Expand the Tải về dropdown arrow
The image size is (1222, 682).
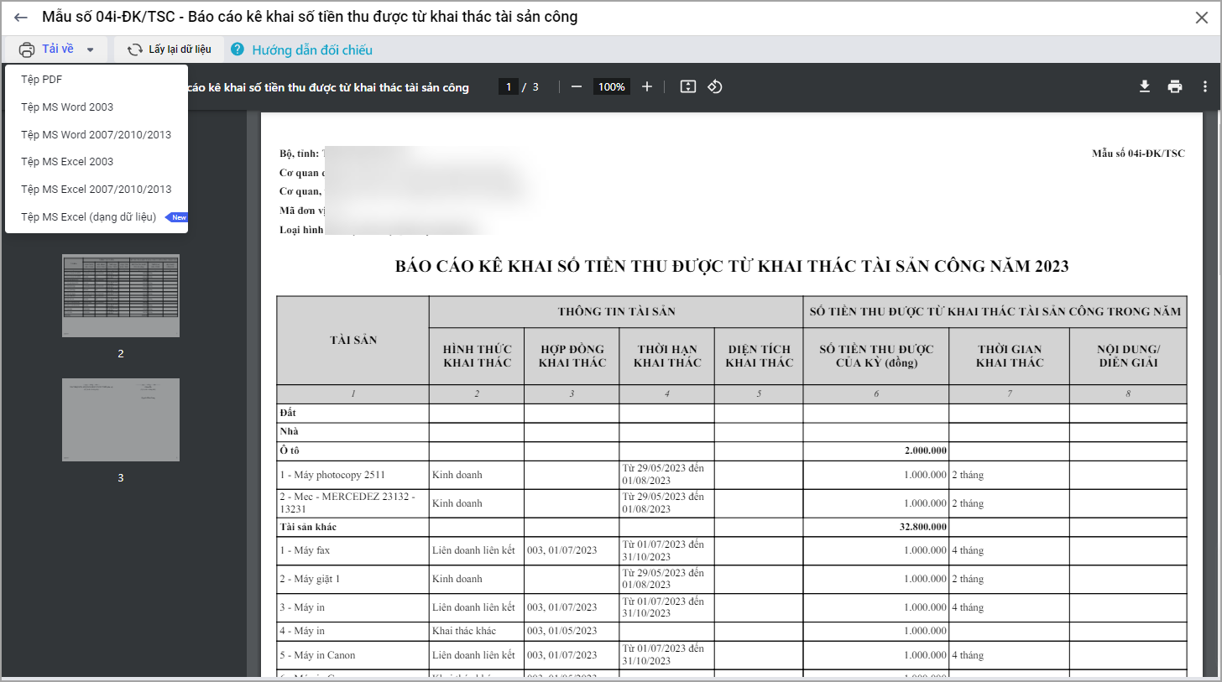click(90, 49)
